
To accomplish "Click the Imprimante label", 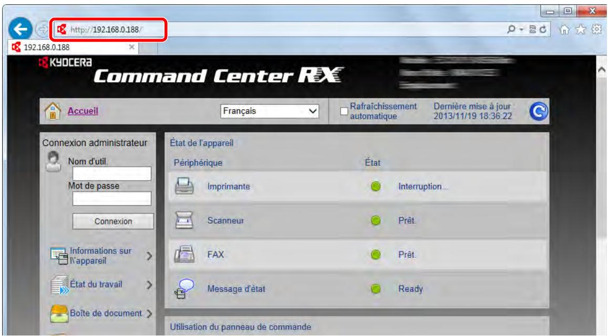I will point(229,186).
